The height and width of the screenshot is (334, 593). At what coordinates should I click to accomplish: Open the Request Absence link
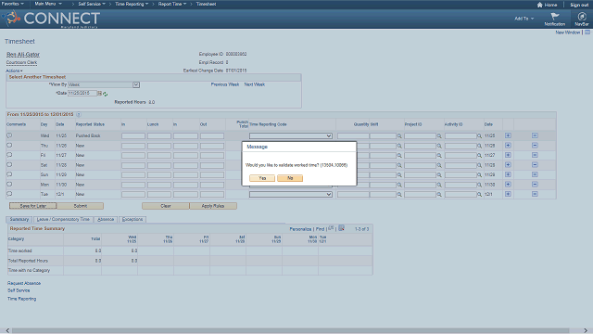[x=24, y=283]
